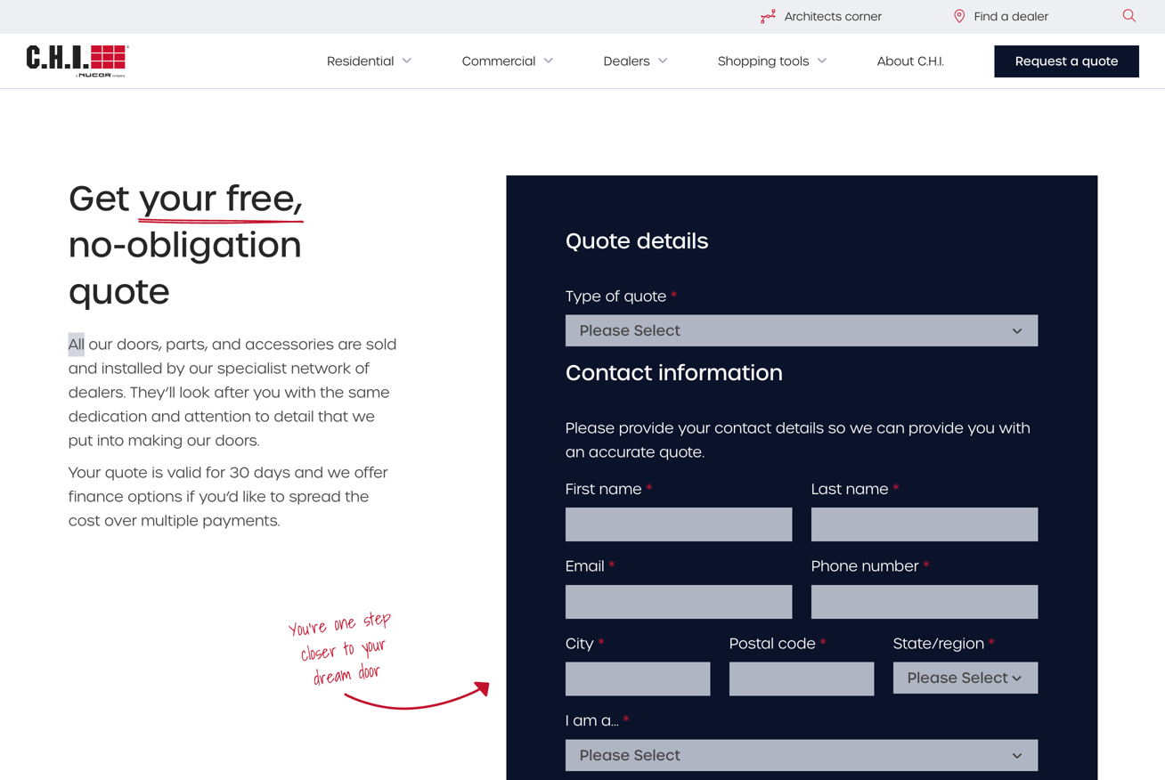Click the Email input field
The image size is (1165, 780).
[x=678, y=601]
